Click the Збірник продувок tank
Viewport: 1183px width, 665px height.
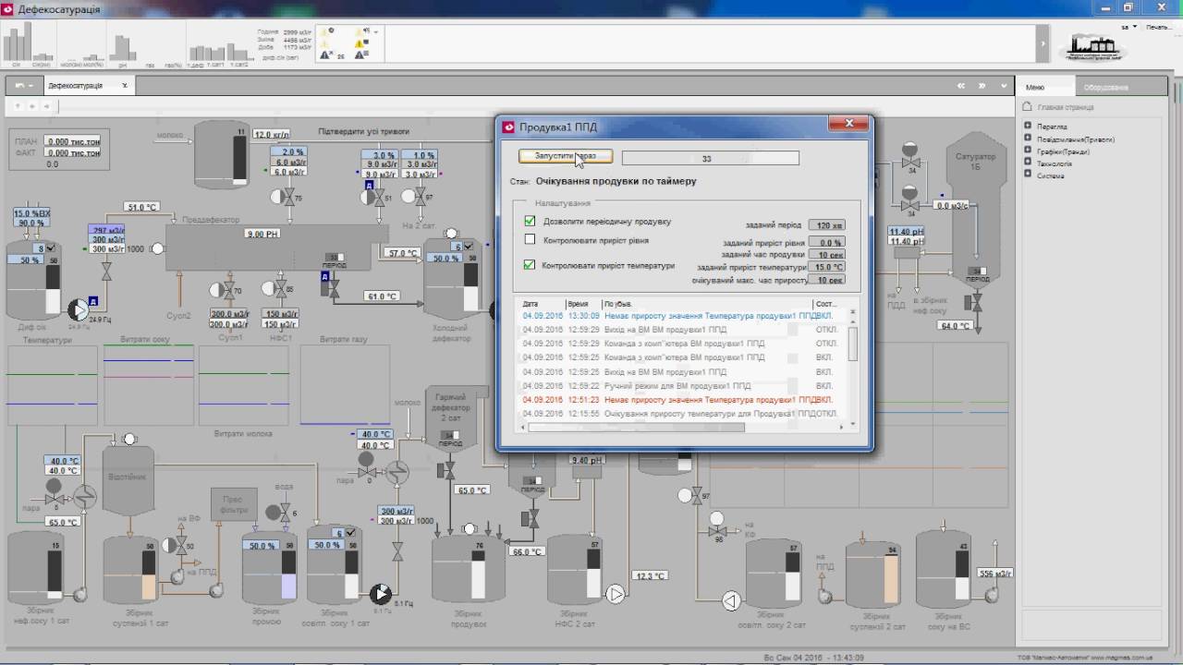click(469, 569)
